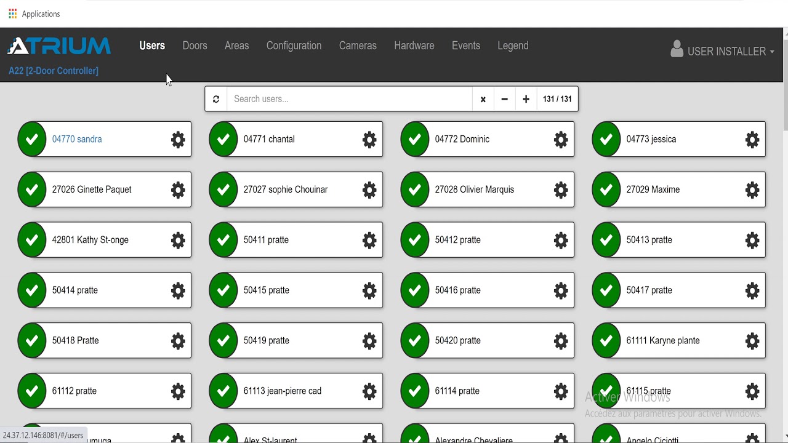Select the 50419 pratte user card
This screenshot has width=788, height=443.
coord(296,341)
